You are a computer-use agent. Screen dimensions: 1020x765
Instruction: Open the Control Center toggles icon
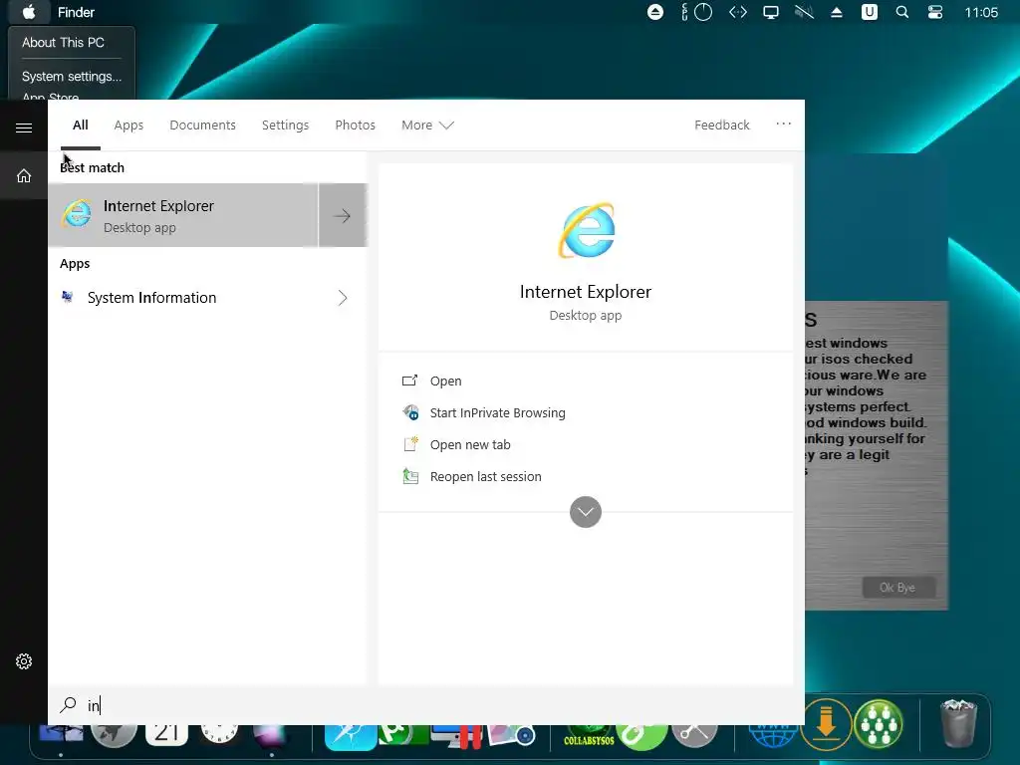(x=934, y=12)
